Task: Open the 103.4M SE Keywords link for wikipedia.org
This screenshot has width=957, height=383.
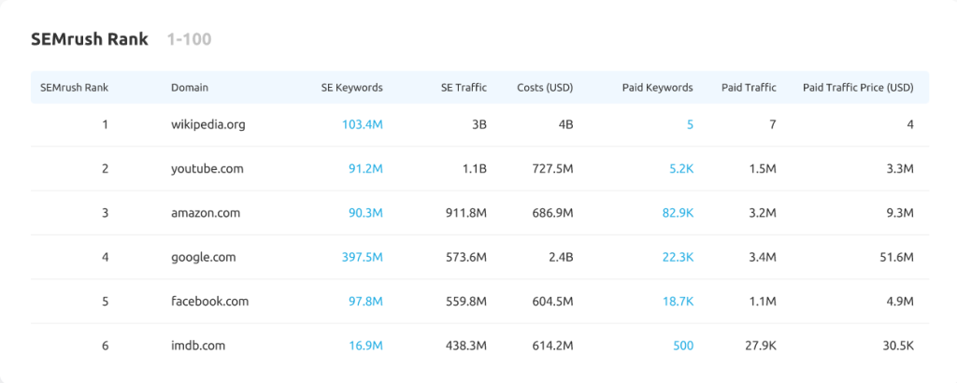Action: (363, 125)
